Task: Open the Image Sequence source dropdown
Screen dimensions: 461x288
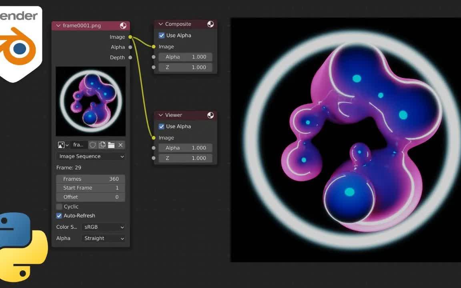Action: click(90, 156)
